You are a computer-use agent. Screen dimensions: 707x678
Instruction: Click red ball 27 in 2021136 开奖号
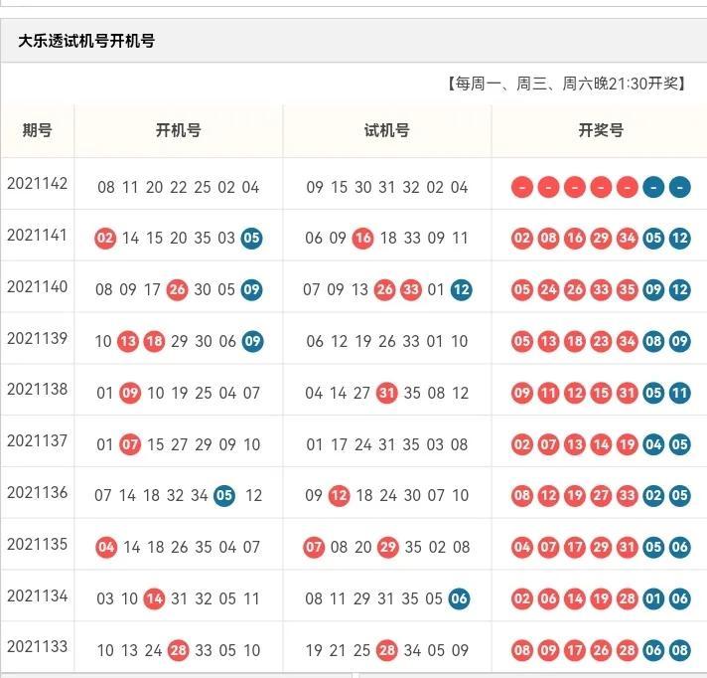click(x=601, y=496)
